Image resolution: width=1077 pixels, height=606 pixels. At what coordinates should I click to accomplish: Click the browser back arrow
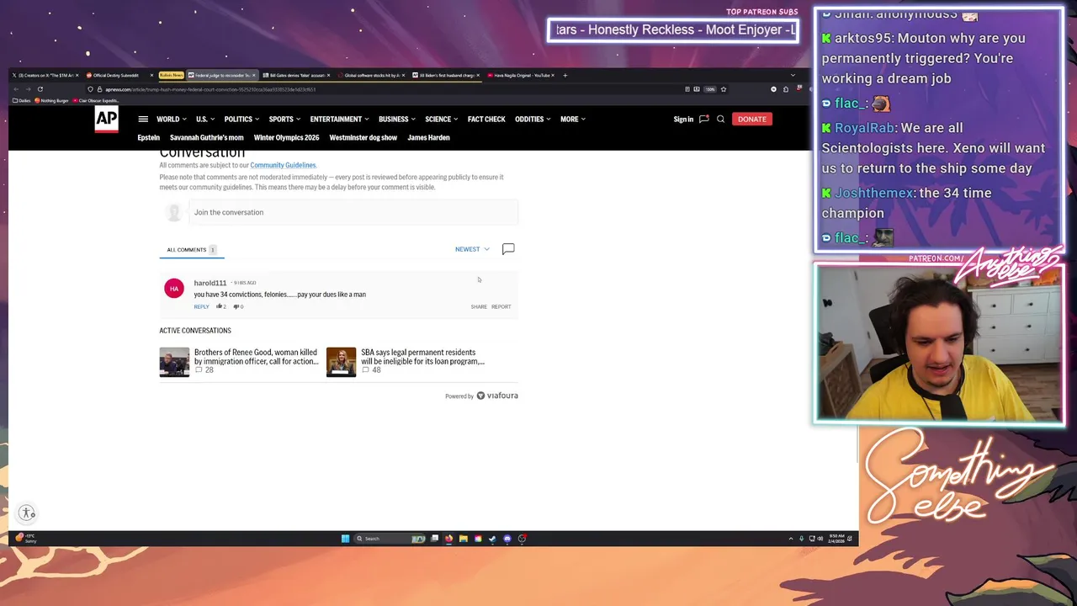[16, 89]
